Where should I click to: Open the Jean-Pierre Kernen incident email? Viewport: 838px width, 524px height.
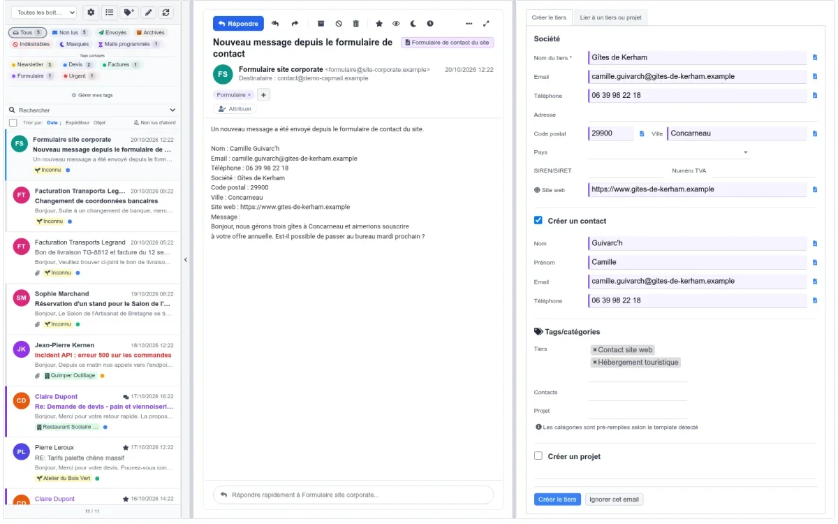92,361
